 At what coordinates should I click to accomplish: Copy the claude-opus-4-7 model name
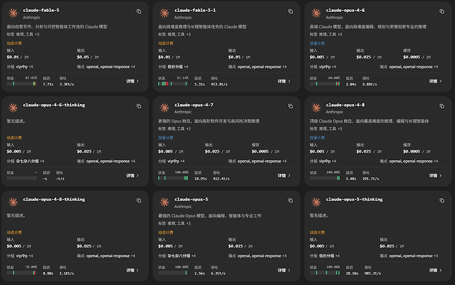click(290, 106)
